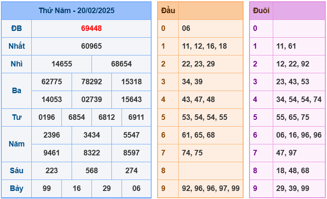
Task: Select seventh prize number 99
Action: (47, 188)
